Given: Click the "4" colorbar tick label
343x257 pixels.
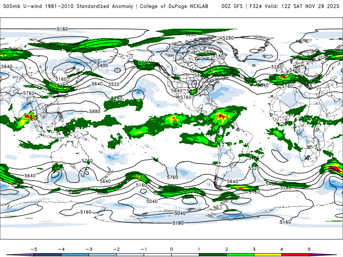Looking at the screenshot, I should (282, 249).
